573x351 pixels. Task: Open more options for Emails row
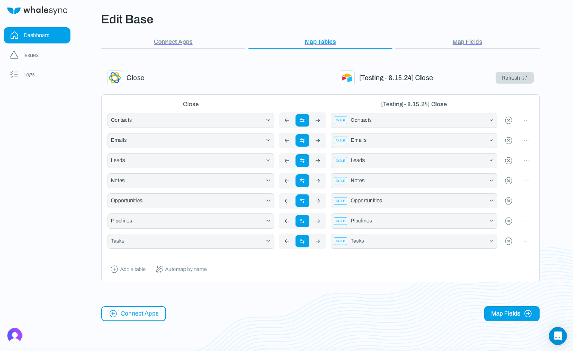[526, 140]
